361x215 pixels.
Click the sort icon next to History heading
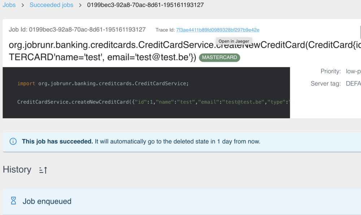(43, 170)
